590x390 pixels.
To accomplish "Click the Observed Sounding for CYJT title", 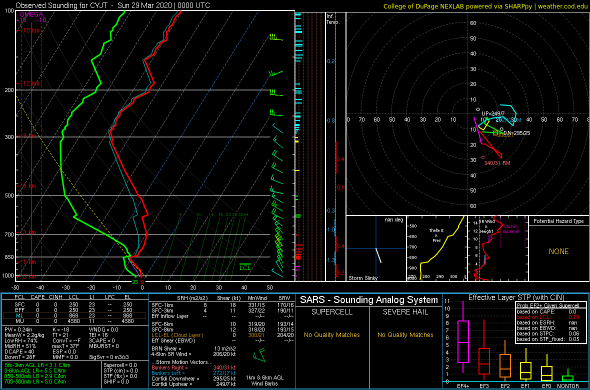I will [113, 5].
